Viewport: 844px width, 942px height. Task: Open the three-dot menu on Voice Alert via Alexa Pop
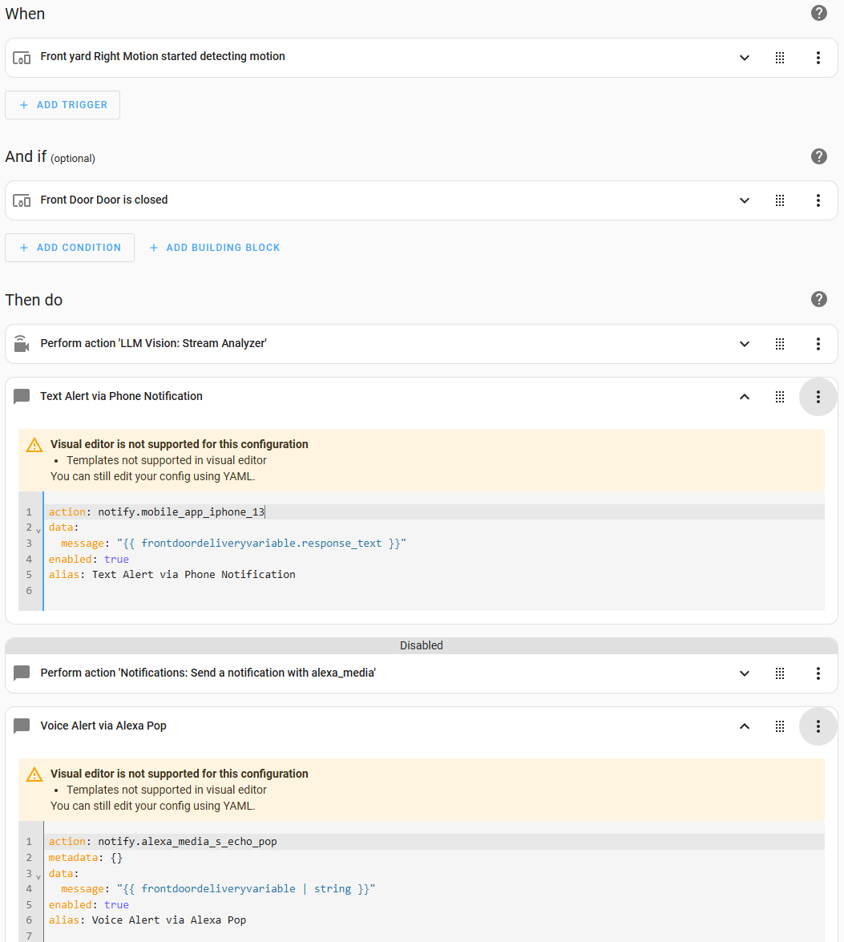pyautogui.click(x=818, y=726)
